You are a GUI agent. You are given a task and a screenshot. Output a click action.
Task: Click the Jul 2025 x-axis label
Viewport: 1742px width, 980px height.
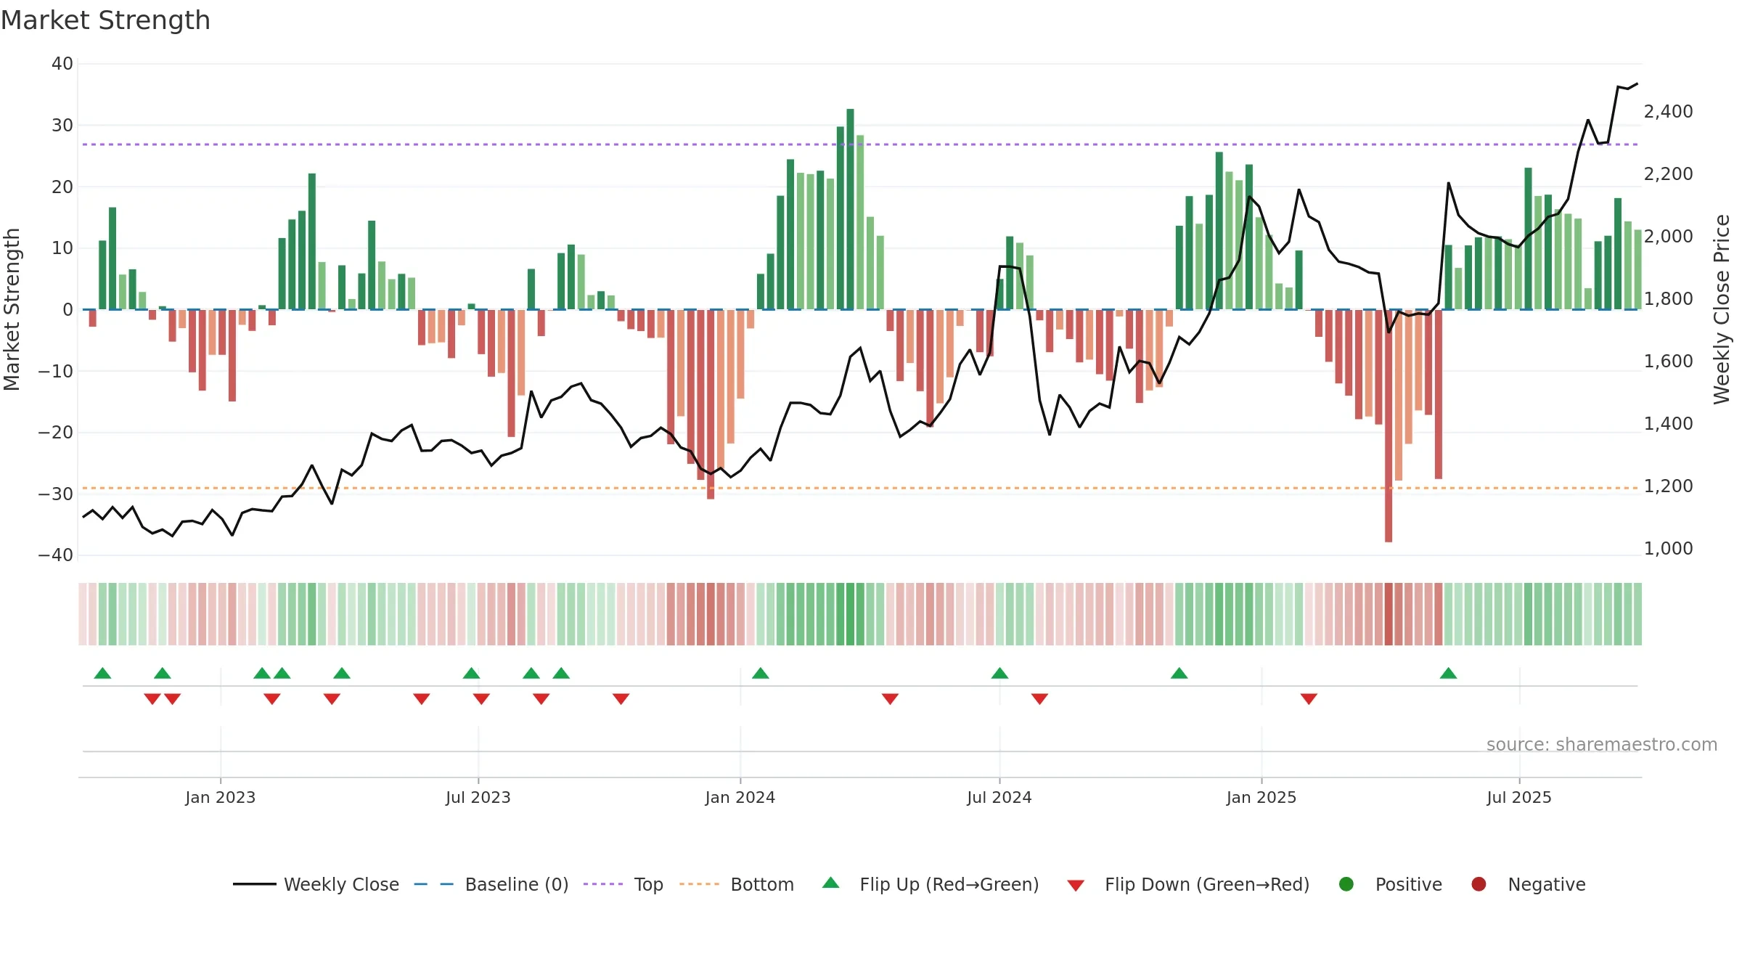[x=1519, y=798]
